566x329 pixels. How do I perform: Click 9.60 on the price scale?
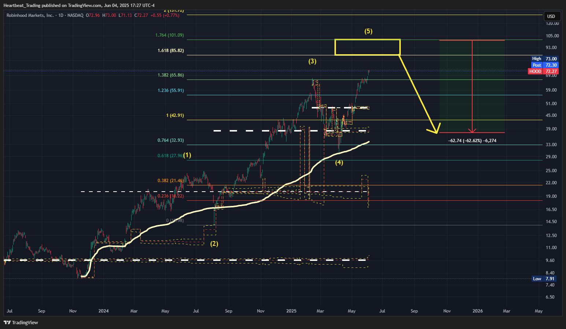550,260
